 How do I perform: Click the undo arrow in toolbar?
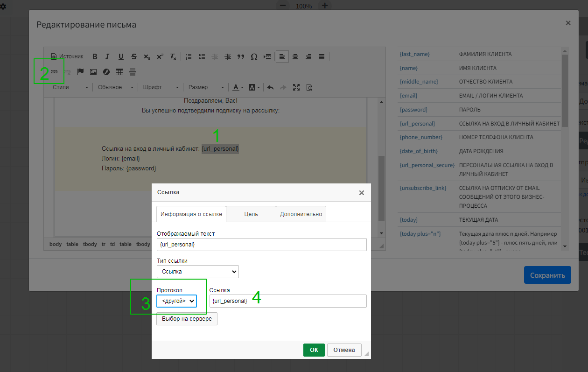(270, 87)
